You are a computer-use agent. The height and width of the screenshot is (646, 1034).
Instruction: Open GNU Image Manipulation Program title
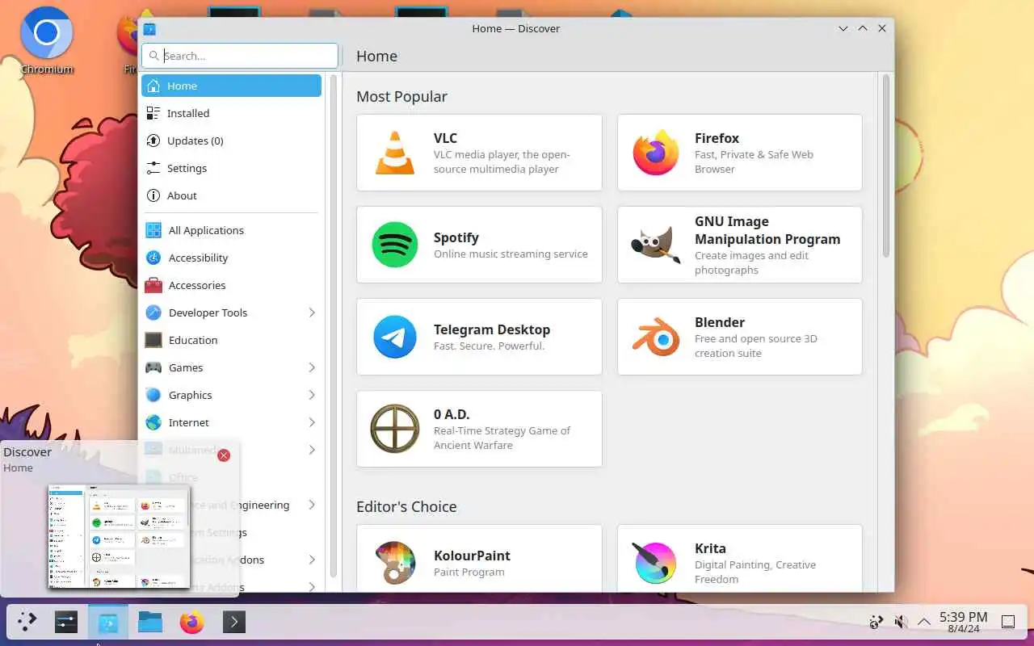point(767,230)
